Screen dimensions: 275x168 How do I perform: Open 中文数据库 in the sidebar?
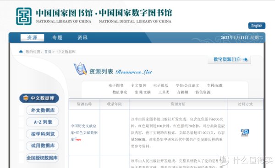39,98
